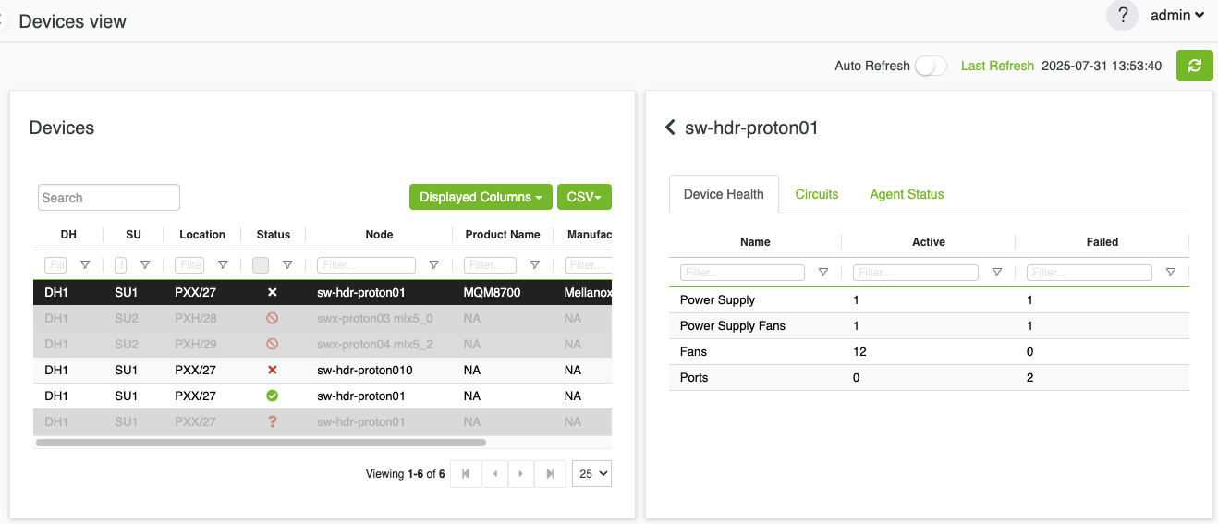Open the admin user menu

1176,15
